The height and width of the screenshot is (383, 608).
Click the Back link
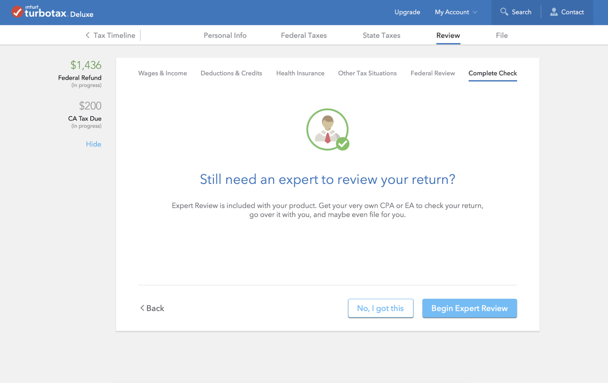tap(152, 308)
